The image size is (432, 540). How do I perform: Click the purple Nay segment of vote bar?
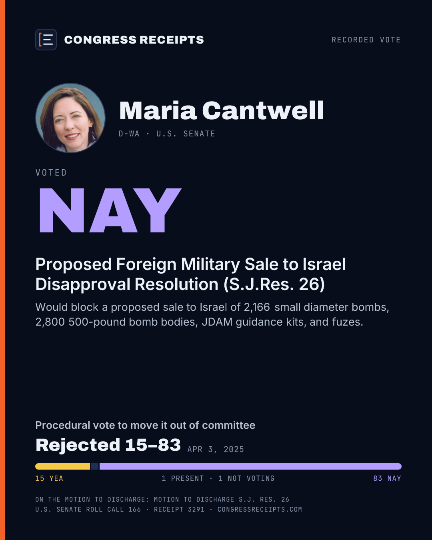pos(250,466)
